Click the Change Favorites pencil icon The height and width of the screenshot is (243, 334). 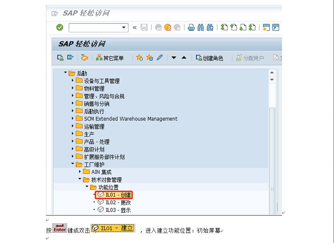coord(159,57)
